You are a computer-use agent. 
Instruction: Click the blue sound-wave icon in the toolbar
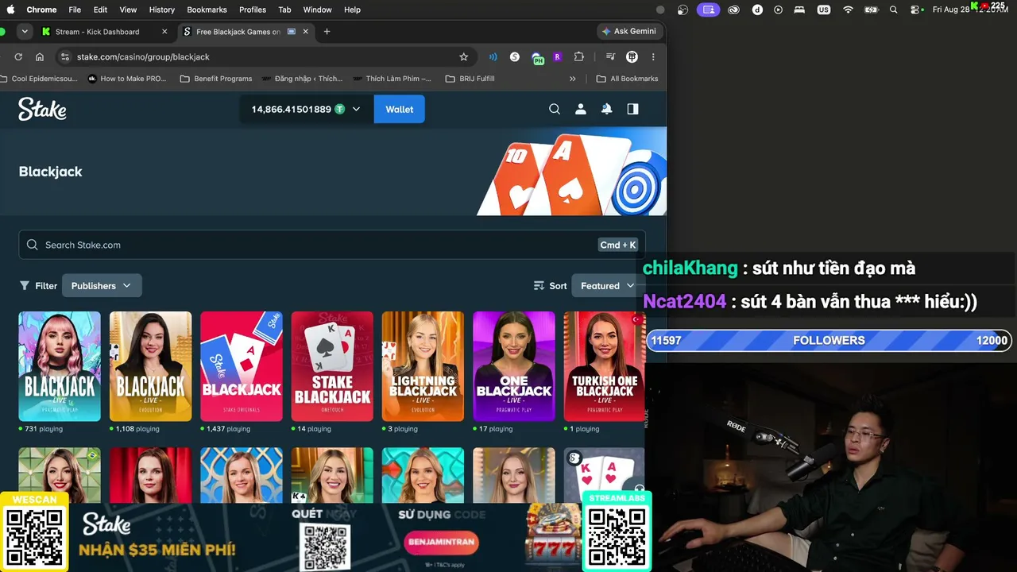click(x=493, y=56)
